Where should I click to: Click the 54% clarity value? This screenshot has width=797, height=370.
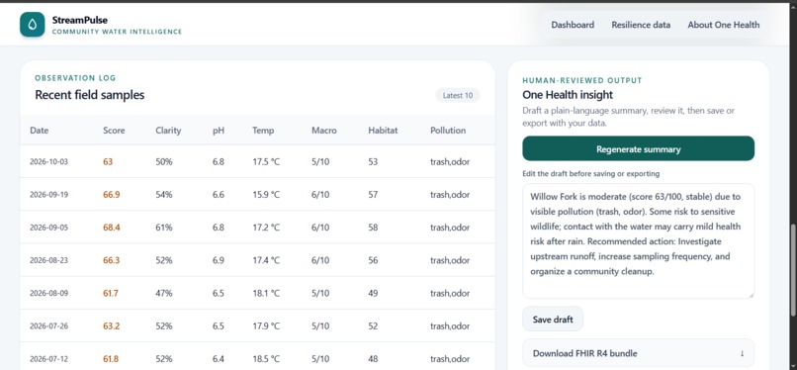coord(164,195)
